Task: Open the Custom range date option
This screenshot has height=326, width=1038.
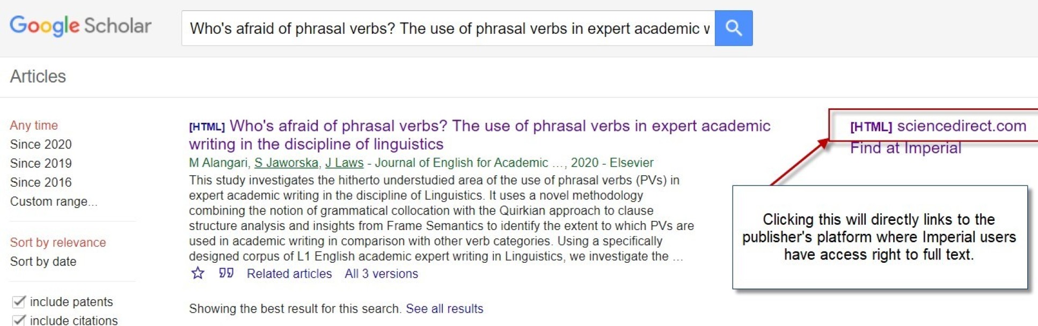Action: 54,202
